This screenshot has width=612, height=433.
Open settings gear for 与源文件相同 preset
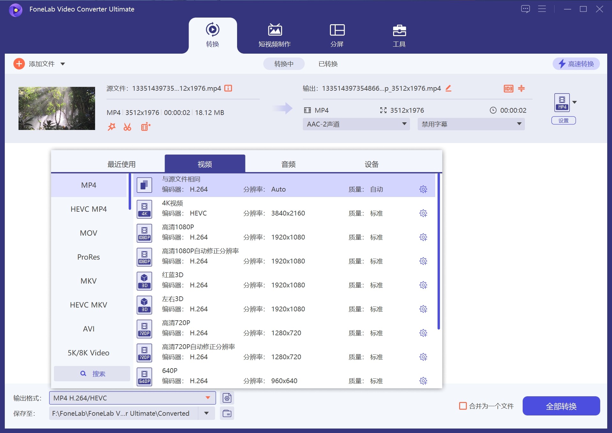click(423, 189)
